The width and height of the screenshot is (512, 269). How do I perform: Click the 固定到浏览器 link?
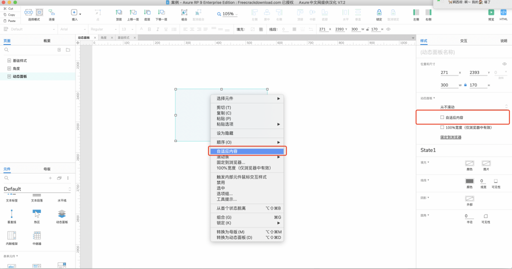pyautogui.click(x=450, y=137)
